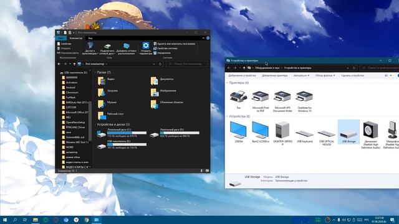The height and width of the screenshot is (224, 399).
Task: Open Chrome from the taskbar
Action: coord(86,220)
